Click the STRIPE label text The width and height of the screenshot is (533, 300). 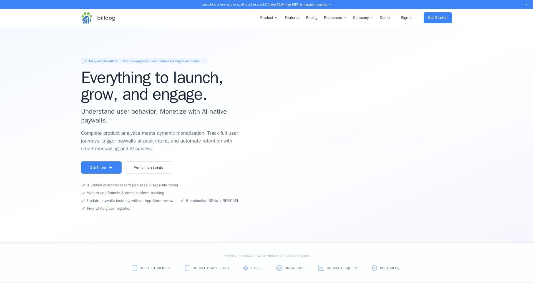[257, 268]
